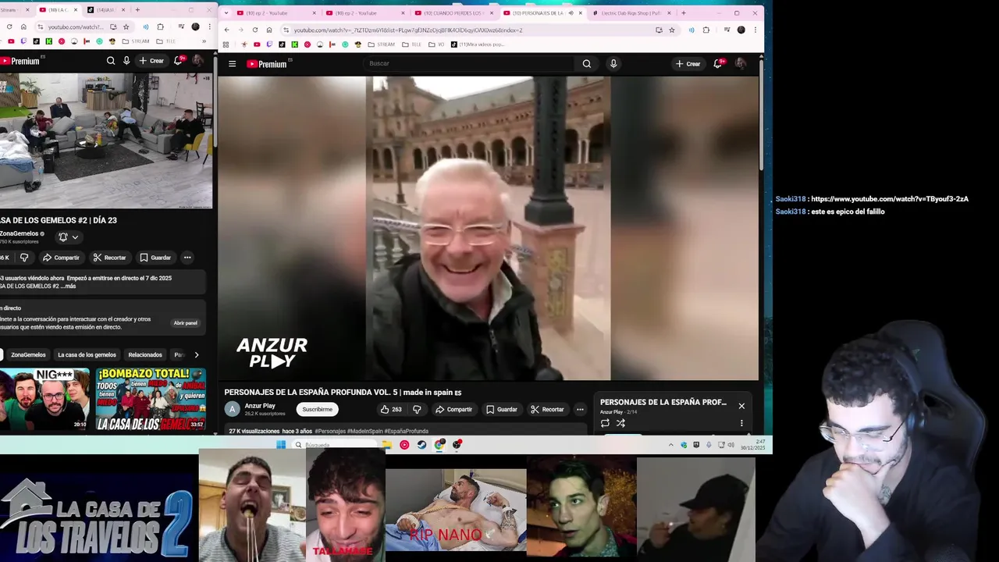999x562 pixels.
Task: Open the Windows Start button on taskbar
Action: point(281,445)
